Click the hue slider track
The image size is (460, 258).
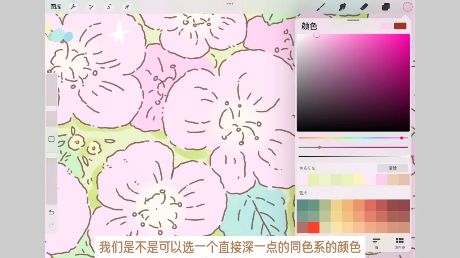(x=353, y=138)
